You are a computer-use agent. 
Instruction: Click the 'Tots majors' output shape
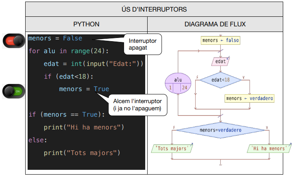point(171,149)
